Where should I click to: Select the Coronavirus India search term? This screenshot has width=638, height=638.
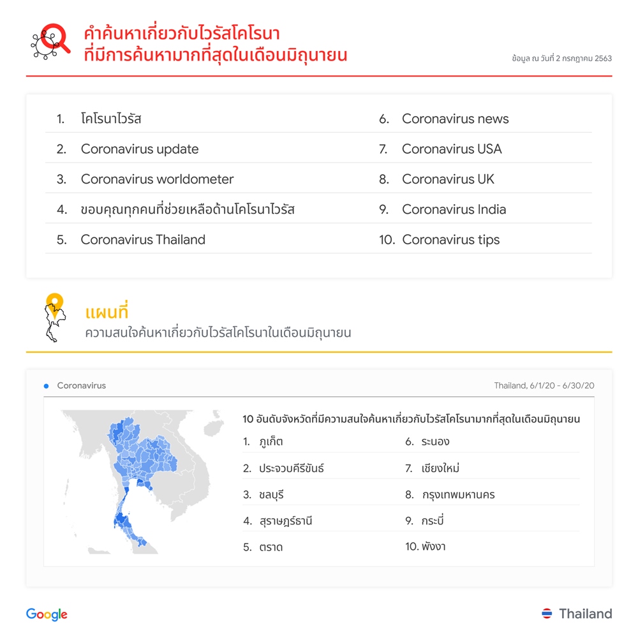pos(454,209)
